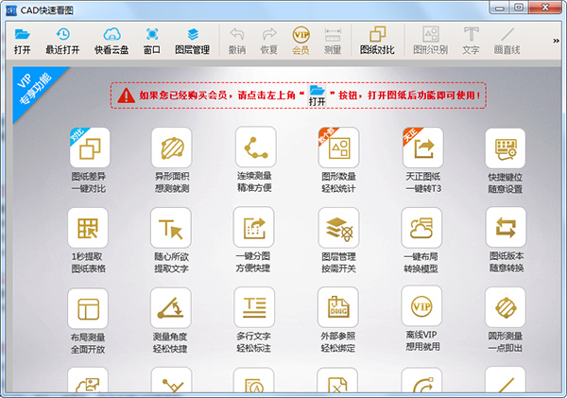The width and height of the screenshot is (567, 398).
Task: Select the 图形识别 shape recognition tool
Action: click(431, 41)
